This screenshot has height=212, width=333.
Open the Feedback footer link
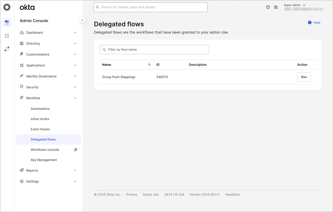(232, 195)
